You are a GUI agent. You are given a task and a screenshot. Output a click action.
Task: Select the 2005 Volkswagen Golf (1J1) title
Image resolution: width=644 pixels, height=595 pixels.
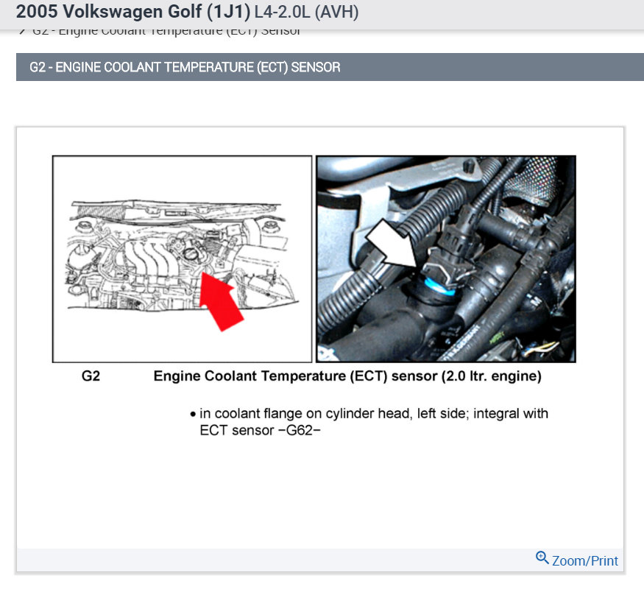(x=133, y=12)
